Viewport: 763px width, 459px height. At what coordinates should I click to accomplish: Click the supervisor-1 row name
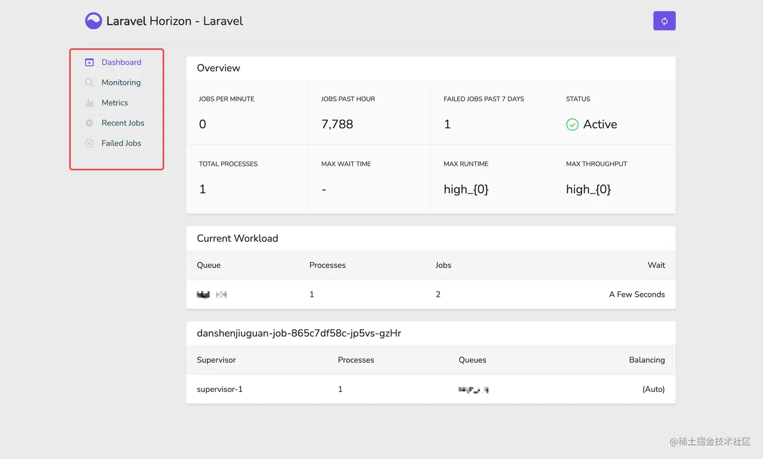pyautogui.click(x=220, y=389)
